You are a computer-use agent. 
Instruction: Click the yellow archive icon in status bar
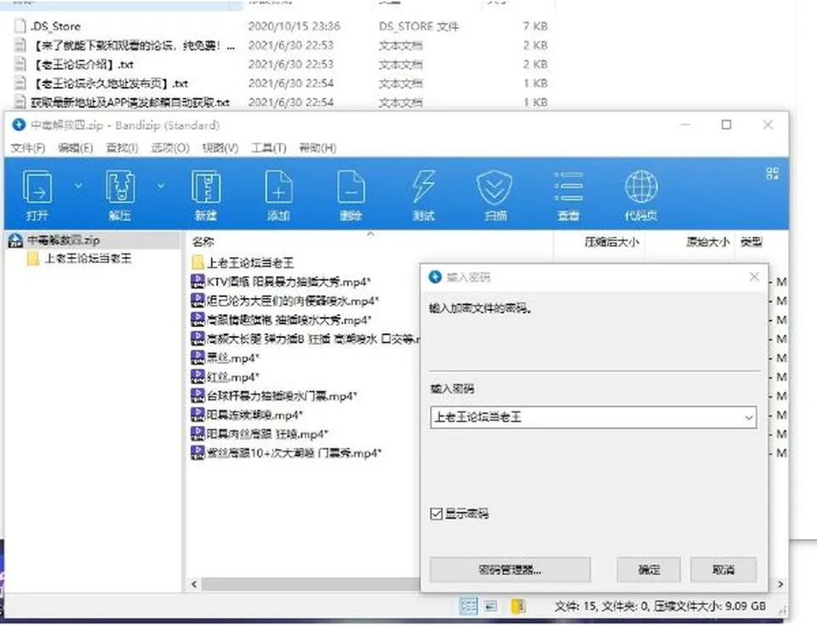click(x=518, y=605)
